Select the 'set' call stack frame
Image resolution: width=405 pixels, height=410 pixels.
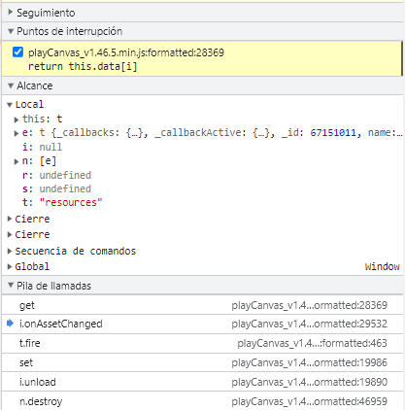(x=202, y=362)
